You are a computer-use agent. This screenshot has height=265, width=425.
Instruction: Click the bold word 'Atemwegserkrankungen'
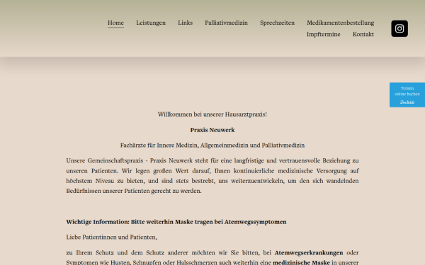tap(309, 253)
